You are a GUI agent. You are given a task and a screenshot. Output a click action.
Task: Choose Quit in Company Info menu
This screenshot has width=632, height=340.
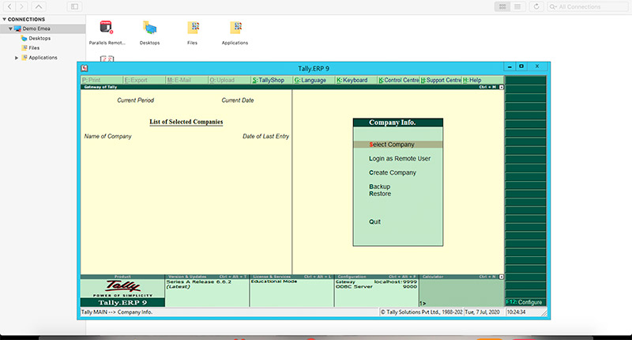(x=374, y=222)
